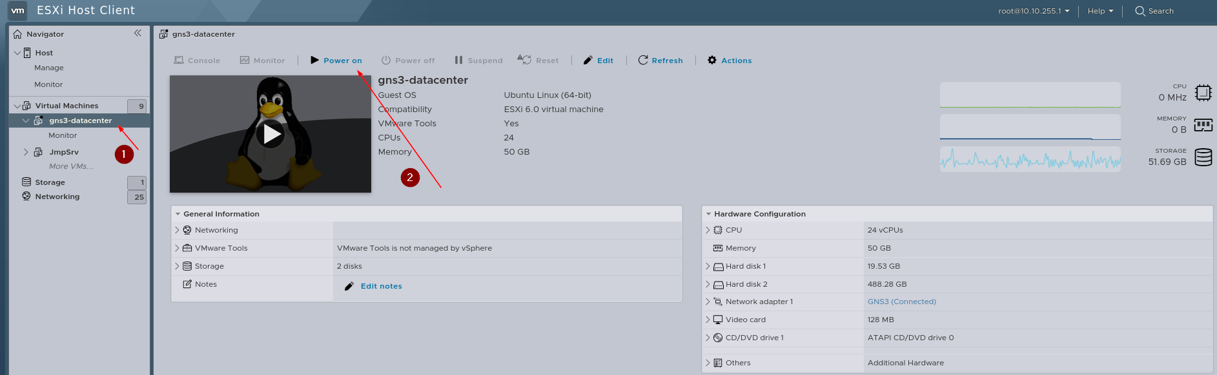
Task: Click the Monitor chart icon in toolbar
Action: pyautogui.click(x=245, y=60)
